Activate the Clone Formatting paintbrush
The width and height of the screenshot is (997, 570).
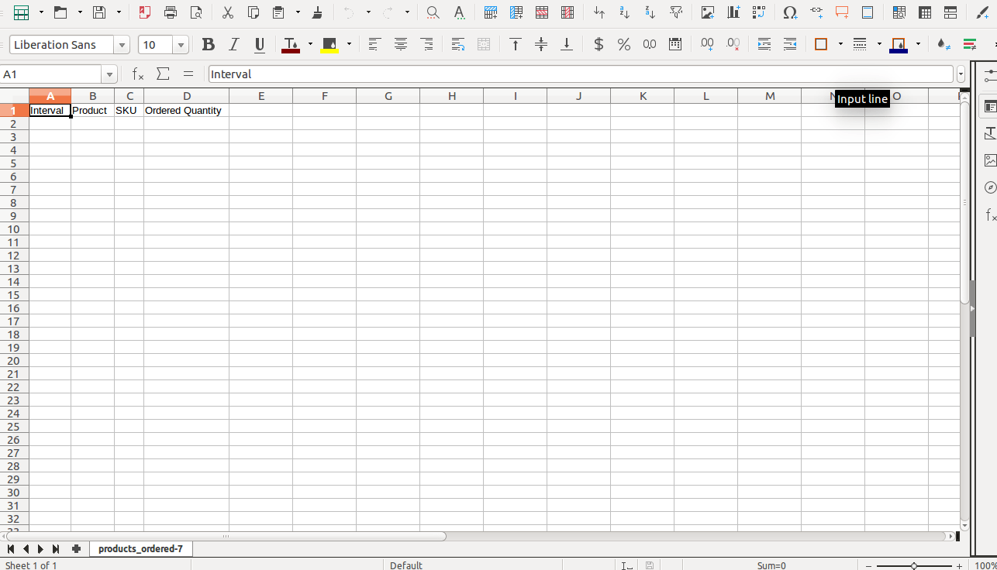click(317, 12)
